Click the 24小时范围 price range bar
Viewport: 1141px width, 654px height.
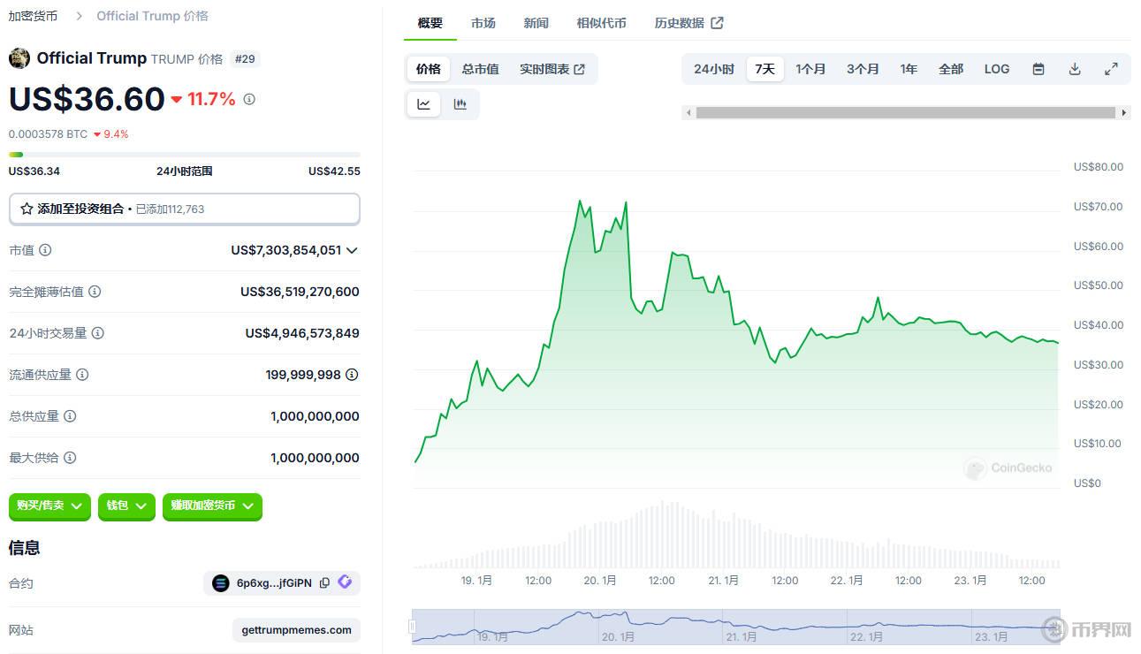point(185,155)
